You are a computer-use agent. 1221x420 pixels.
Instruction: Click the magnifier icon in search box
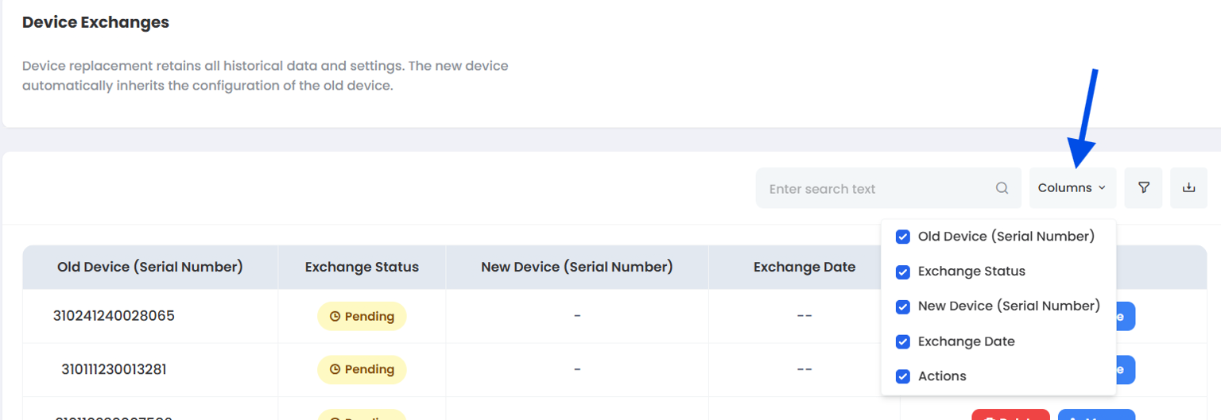pos(1002,189)
